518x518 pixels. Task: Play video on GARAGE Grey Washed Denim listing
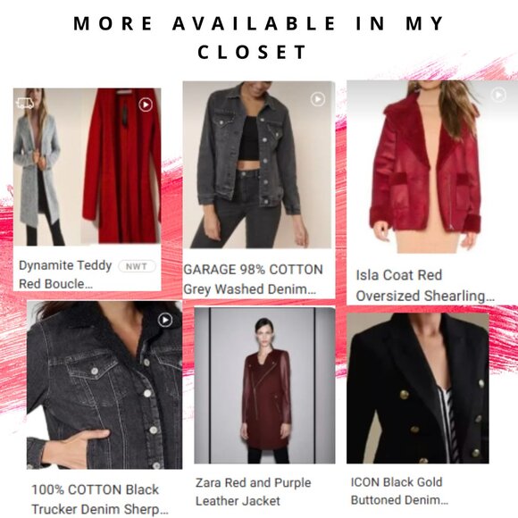click(318, 99)
